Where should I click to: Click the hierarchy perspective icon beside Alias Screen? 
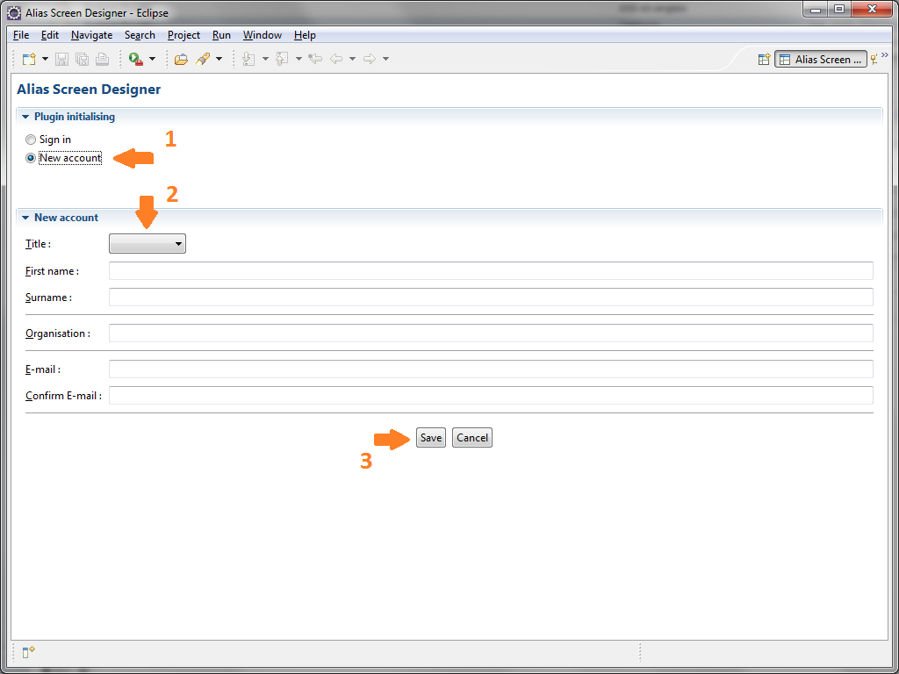[x=874, y=59]
